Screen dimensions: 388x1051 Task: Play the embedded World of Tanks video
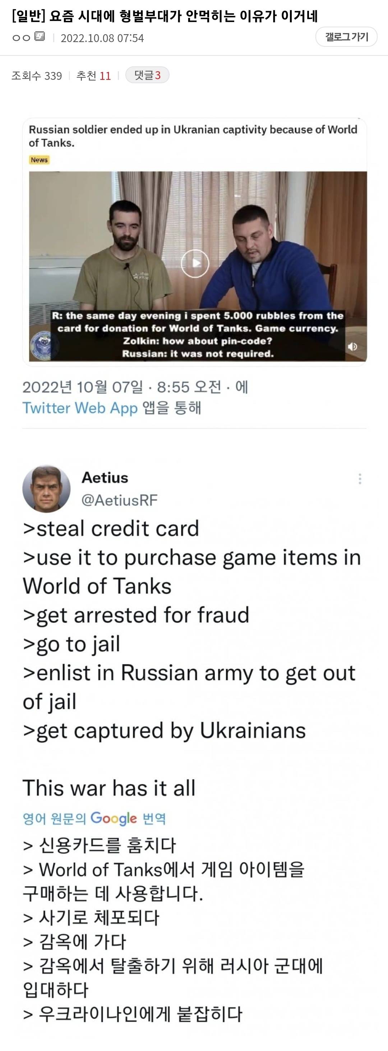click(x=195, y=263)
